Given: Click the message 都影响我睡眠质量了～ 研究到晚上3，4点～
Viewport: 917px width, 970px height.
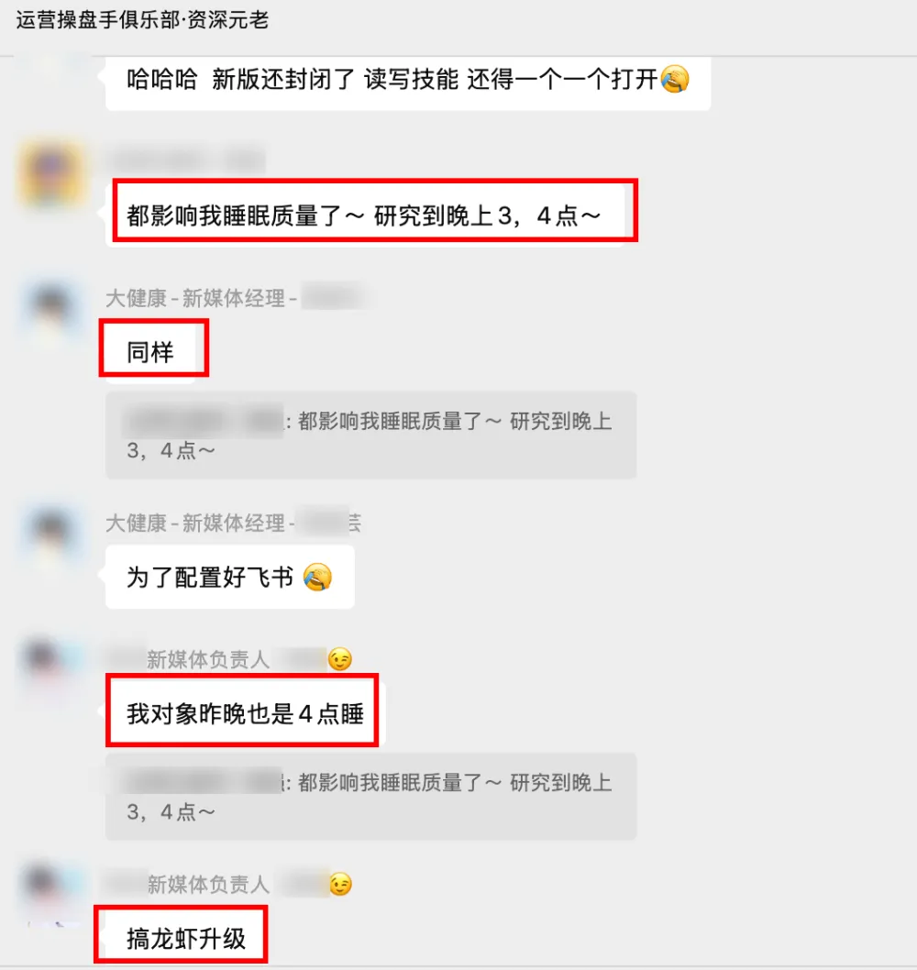Looking at the screenshot, I should 365,215.
